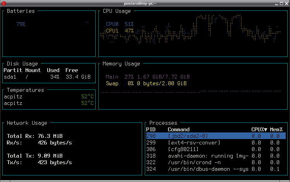This screenshot has width=290, height=182.
Task: Click the Memory Usage panel title
Action: [x=121, y=64]
